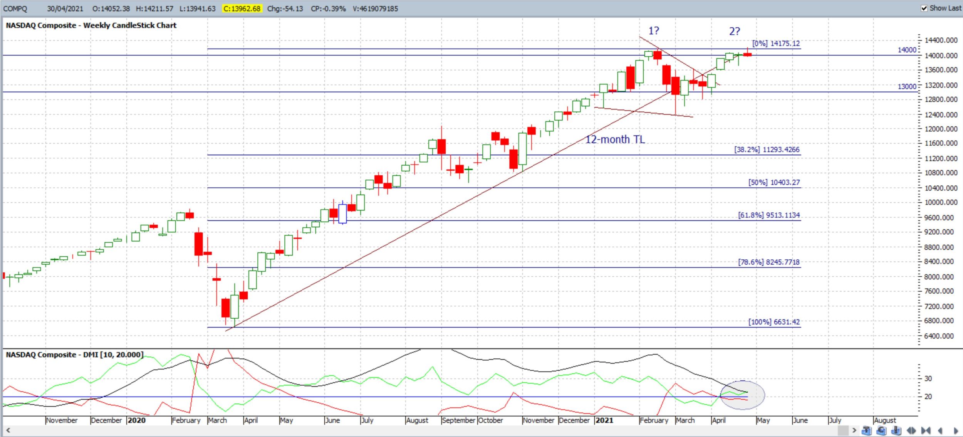Click the 6400.000 price axis value

point(941,336)
